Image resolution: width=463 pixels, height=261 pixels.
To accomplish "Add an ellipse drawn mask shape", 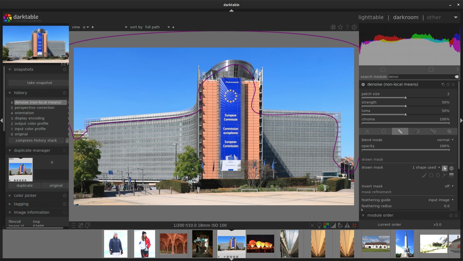I will (x=438, y=175).
